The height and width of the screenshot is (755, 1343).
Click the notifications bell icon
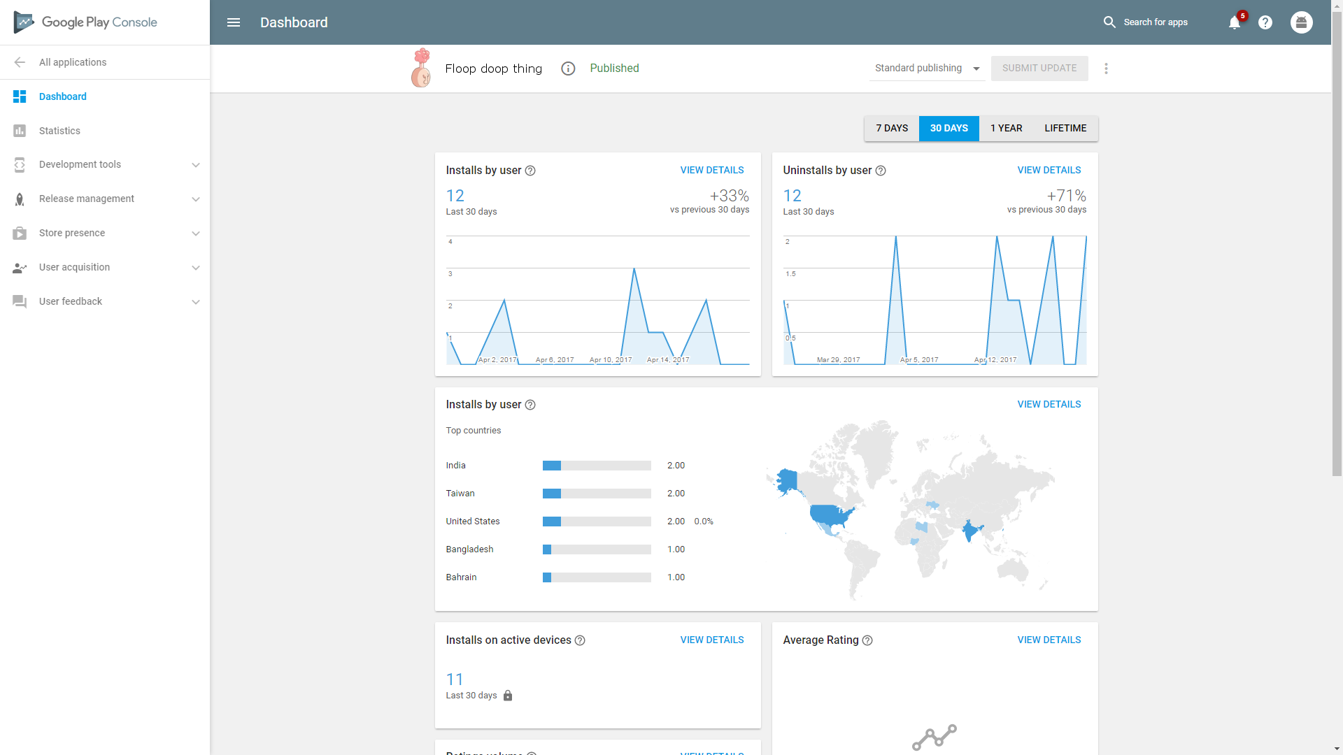pos(1235,22)
